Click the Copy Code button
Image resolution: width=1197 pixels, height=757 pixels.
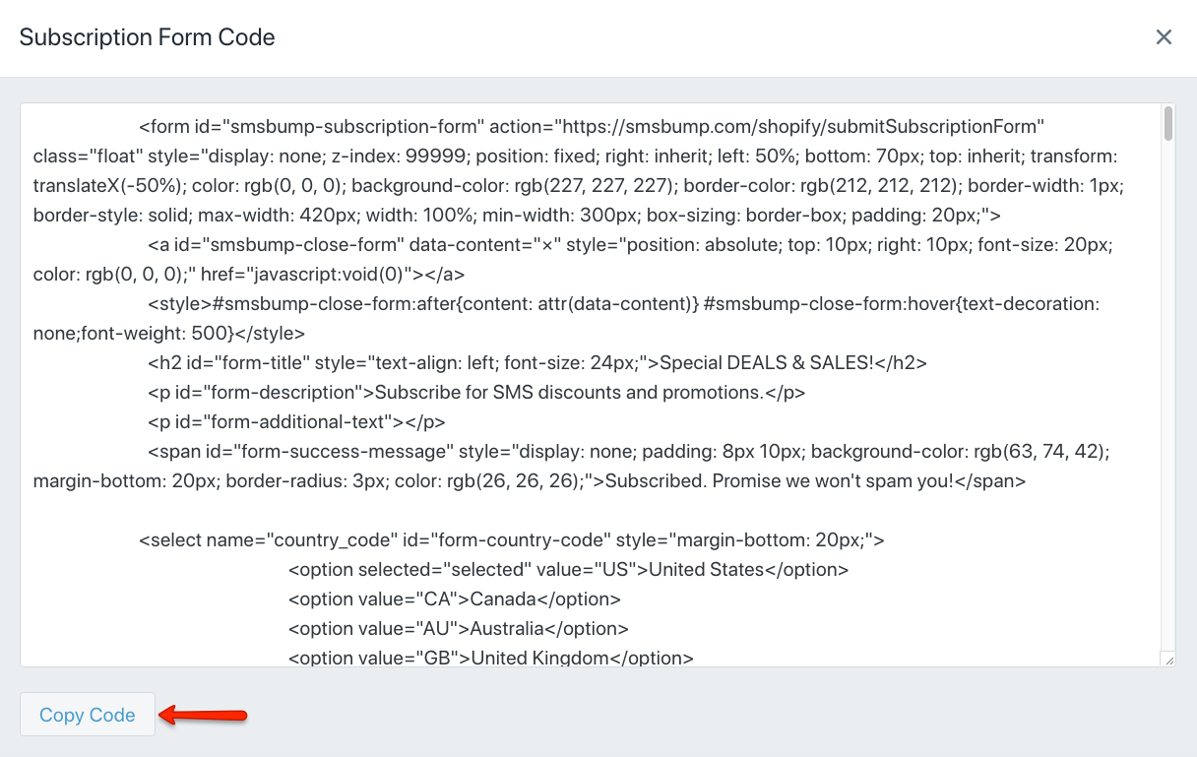(x=88, y=715)
